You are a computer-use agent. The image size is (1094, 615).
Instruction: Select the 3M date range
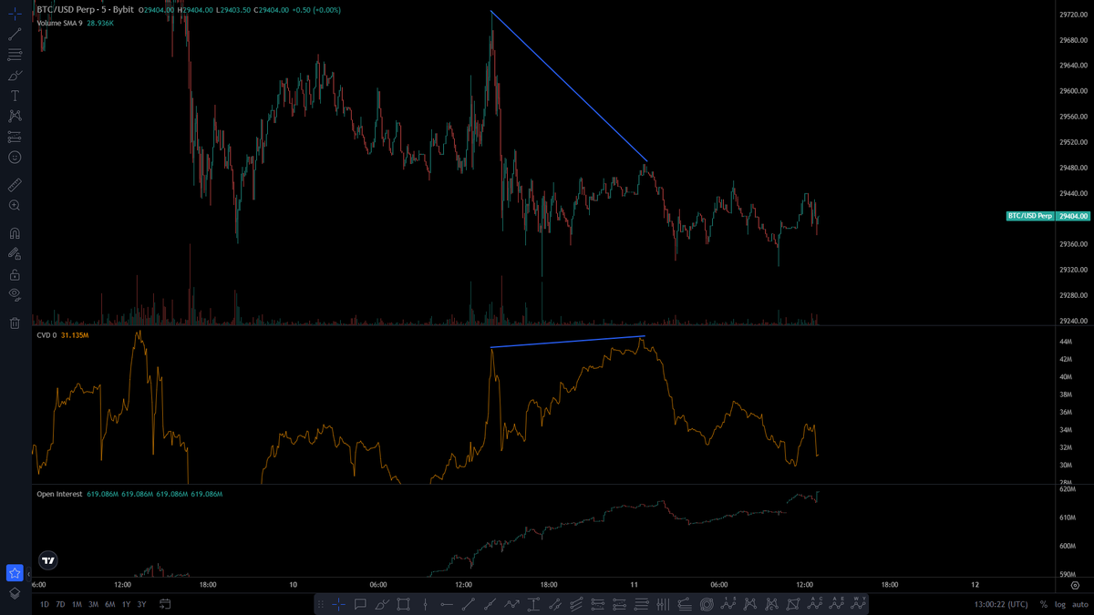click(93, 605)
